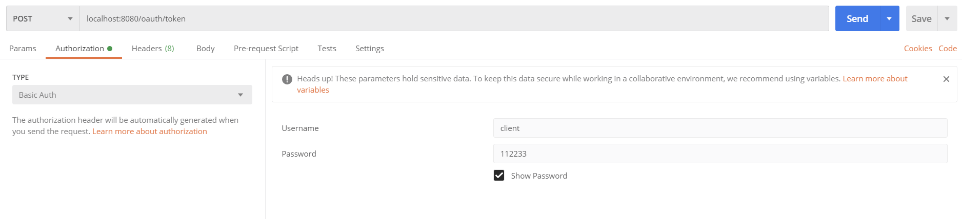Dismiss the Heads up warning banner

pos(946,79)
